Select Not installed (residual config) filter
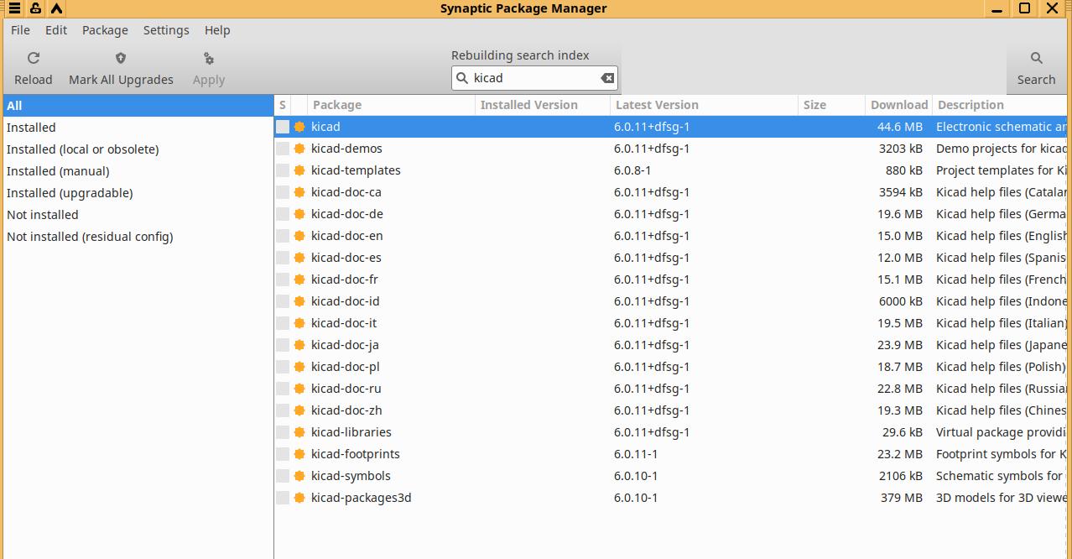Viewport: 1072px width, 559px height. point(138,237)
